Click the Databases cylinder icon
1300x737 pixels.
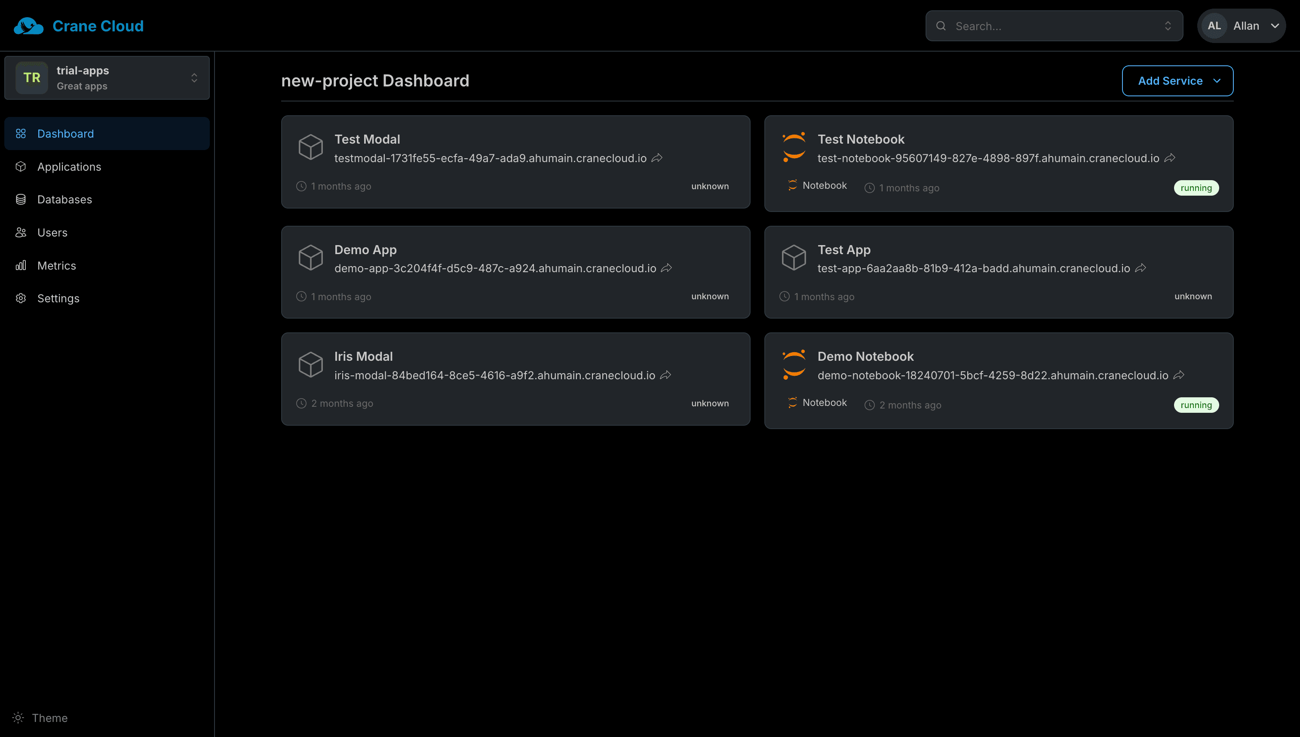coord(21,200)
